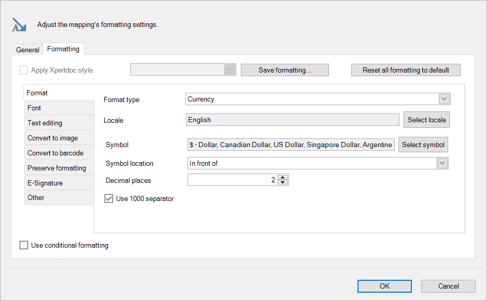Image resolution: width=487 pixels, height=301 pixels.
Task: Click the Save formatting button
Action: [285, 70]
